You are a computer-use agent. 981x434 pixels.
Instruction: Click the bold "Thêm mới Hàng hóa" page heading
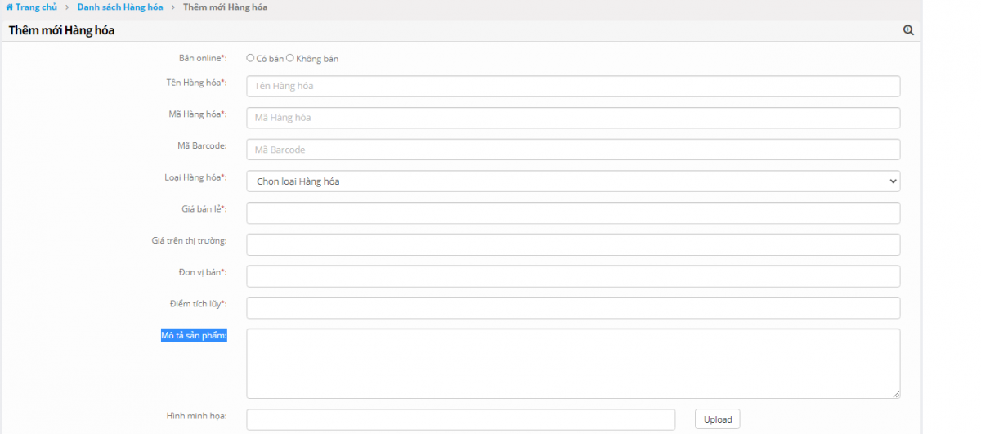pos(61,30)
